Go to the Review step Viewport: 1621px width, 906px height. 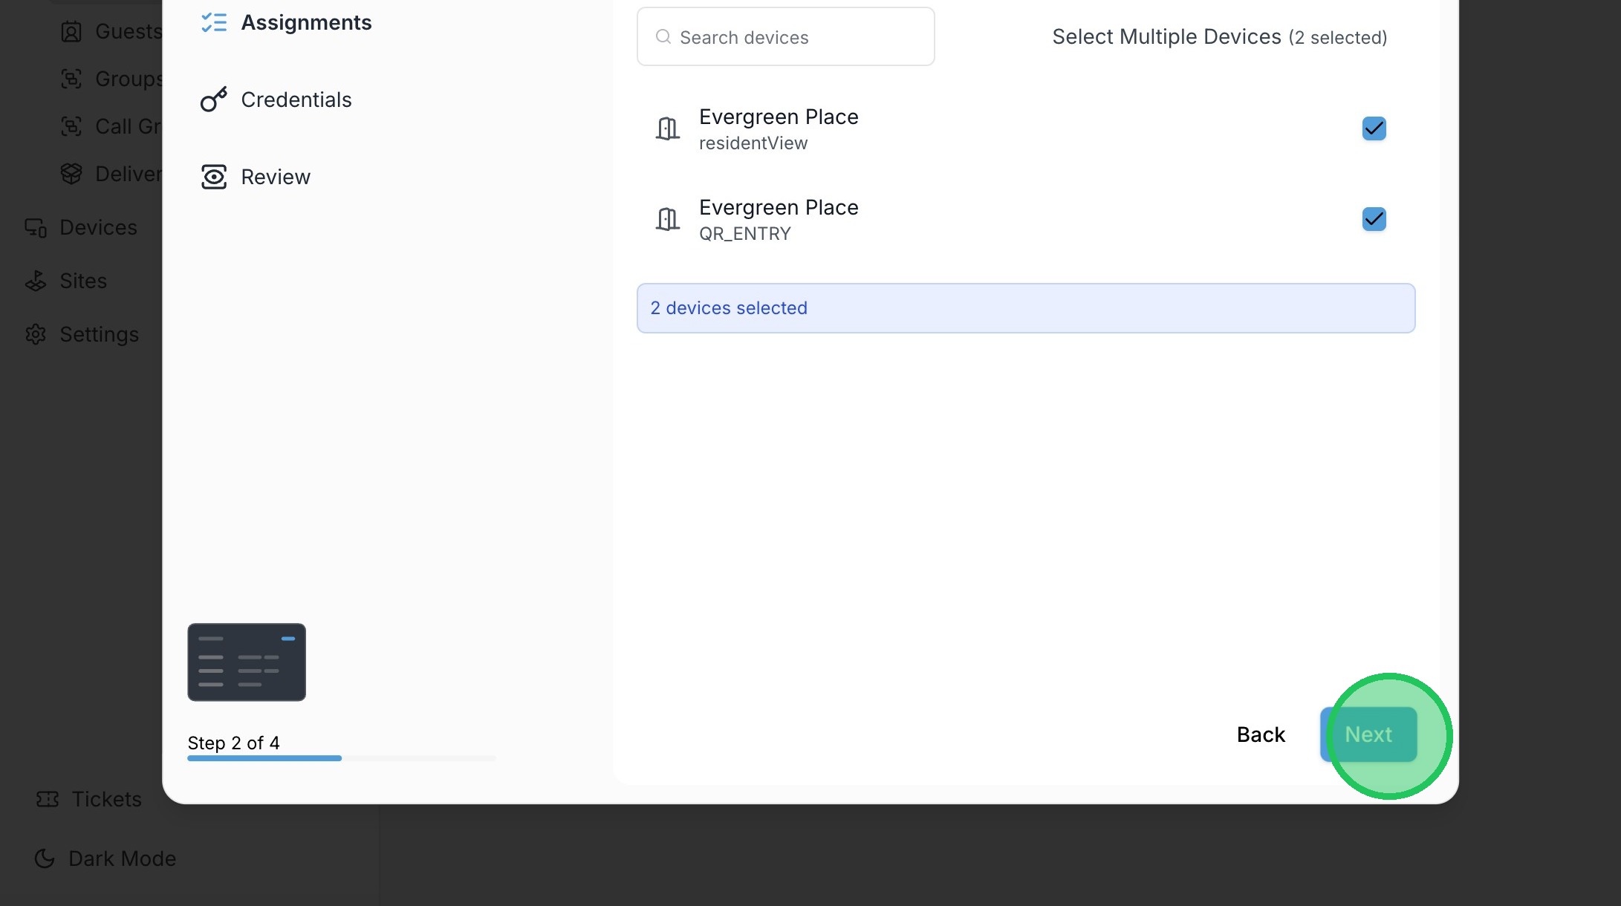[x=275, y=177]
